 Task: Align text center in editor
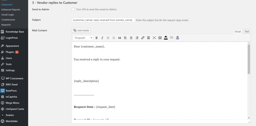tap(131, 38)
